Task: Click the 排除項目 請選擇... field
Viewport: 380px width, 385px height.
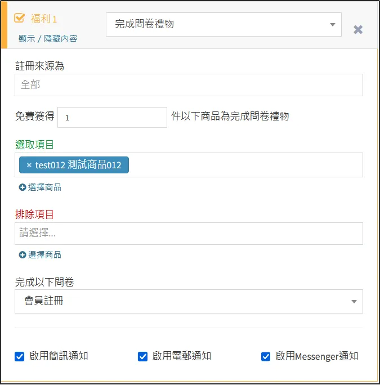Action: 189,233
